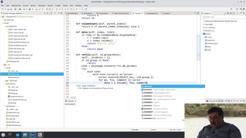Open the Outline view menu
Viewport: 246px width, 138px height.
(237, 13)
